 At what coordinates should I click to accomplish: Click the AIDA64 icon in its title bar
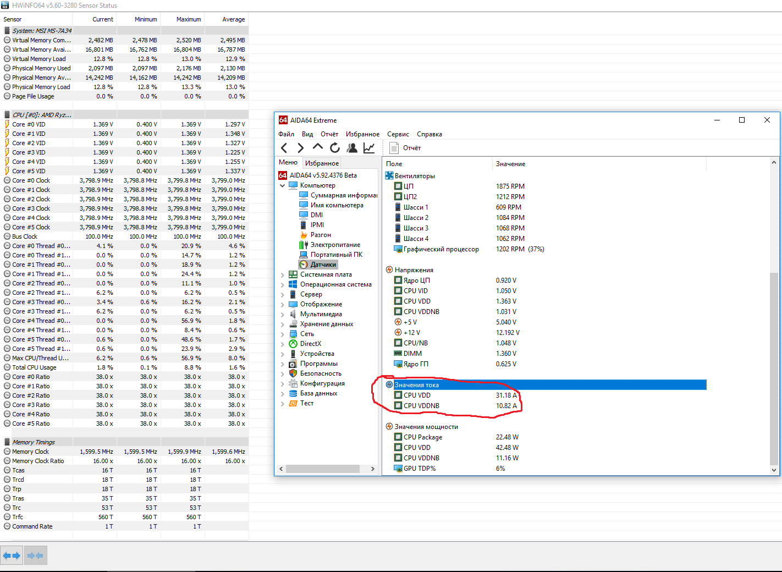click(x=283, y=120)
